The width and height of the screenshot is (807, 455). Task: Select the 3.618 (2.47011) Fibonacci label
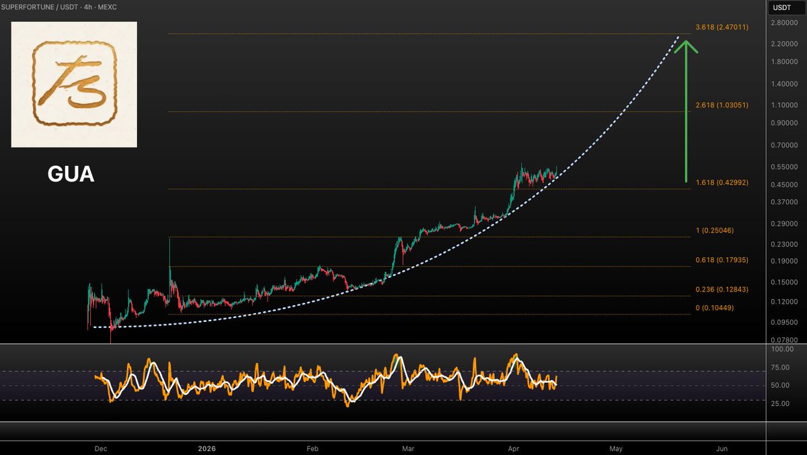[x=721, y=27]
